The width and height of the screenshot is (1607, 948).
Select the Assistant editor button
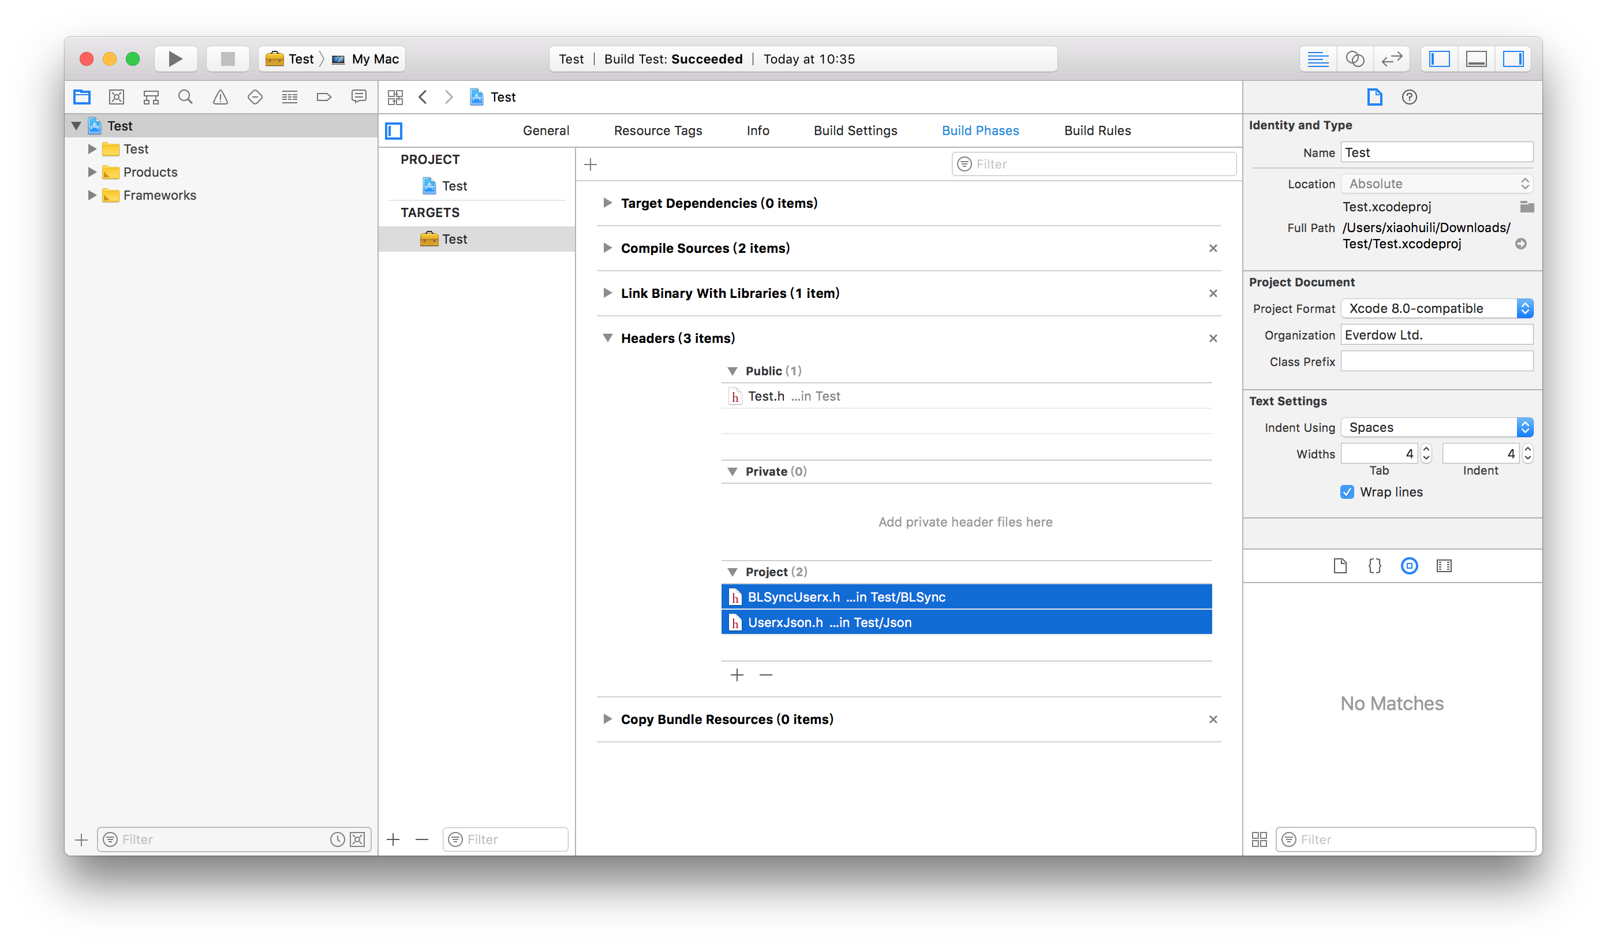[x=1355, y=59]
